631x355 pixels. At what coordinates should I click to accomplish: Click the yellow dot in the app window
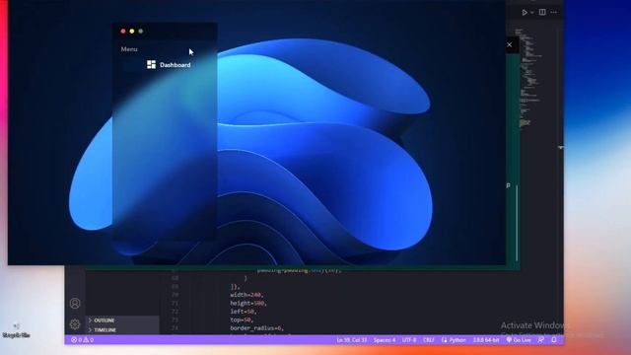coord(132,31)
